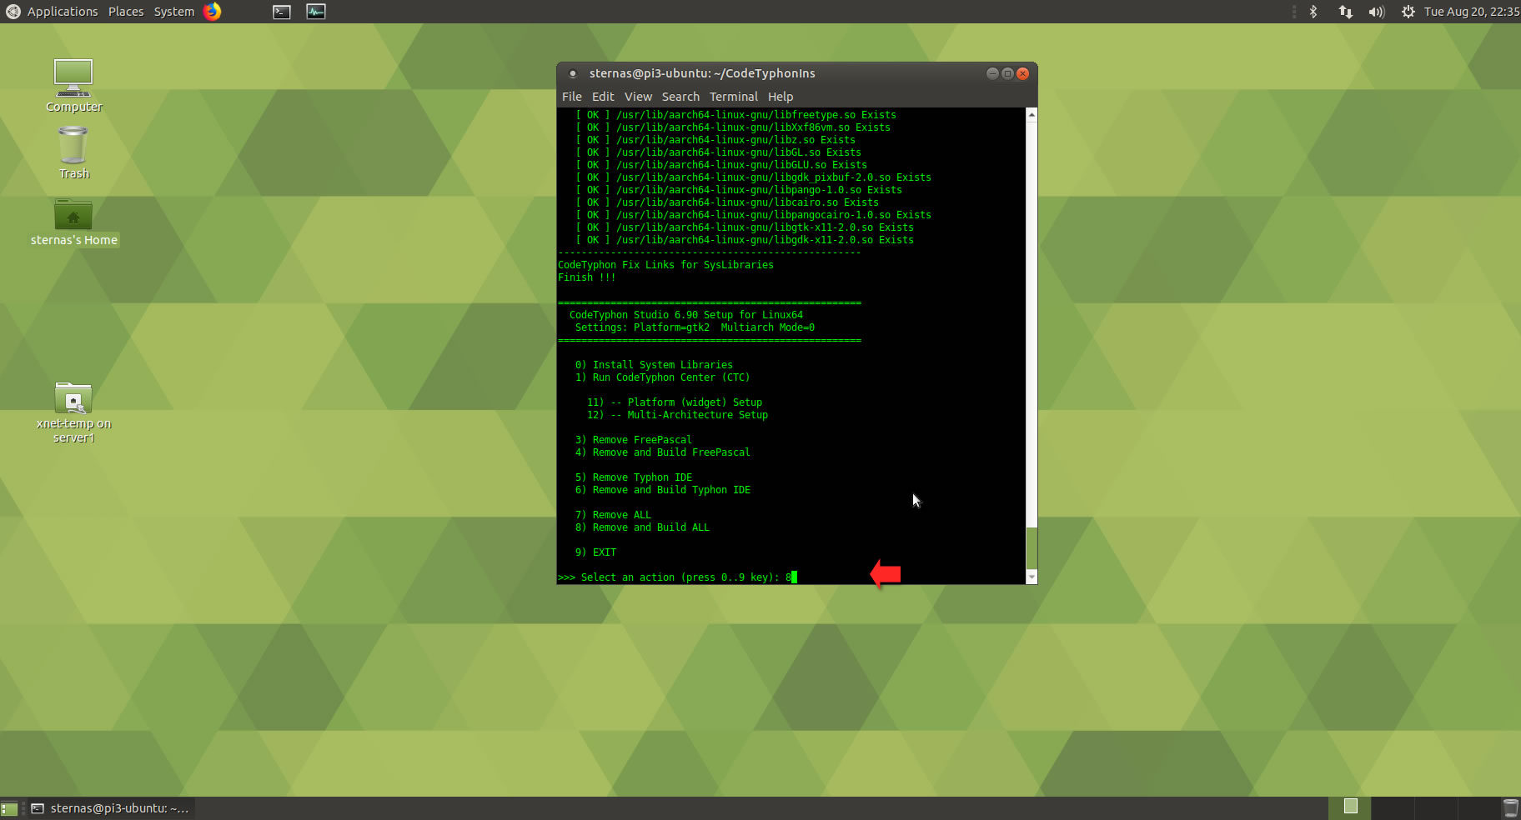Click 'Run CodeTyphon Center (CTC)' line
The height and width of the screenshot is (820, 1521).
(x=662, y=377)
